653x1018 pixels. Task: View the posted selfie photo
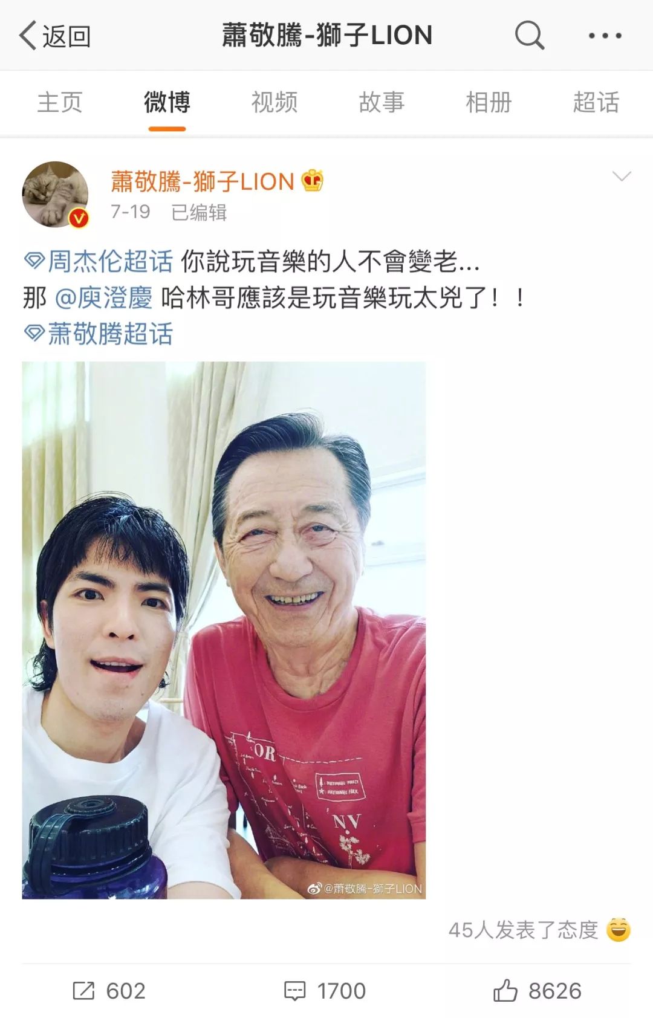[224, 630]
